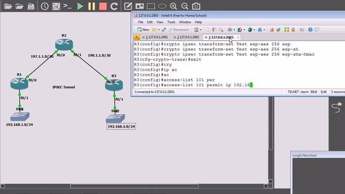Select the draw ellipse tool
This screenshot has width=345, height=194.
click(x=162, y=6)
